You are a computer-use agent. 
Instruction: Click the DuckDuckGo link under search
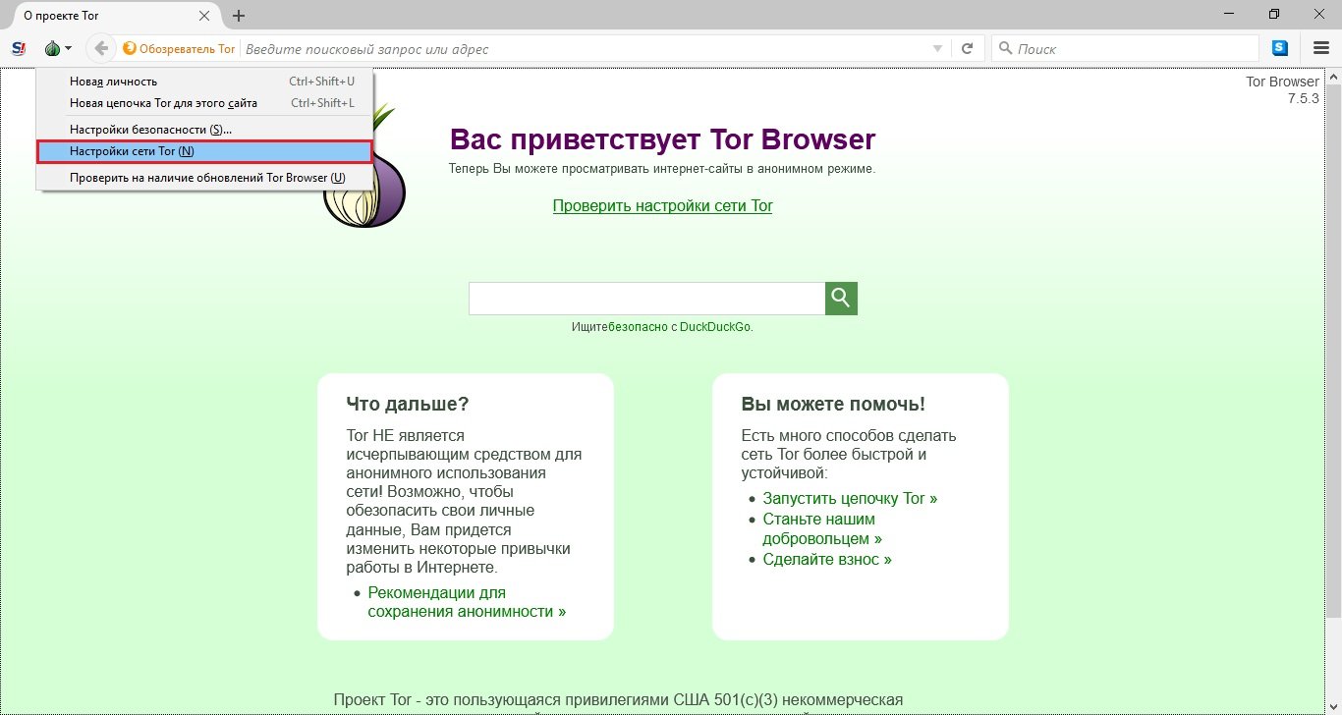(715, 327)
